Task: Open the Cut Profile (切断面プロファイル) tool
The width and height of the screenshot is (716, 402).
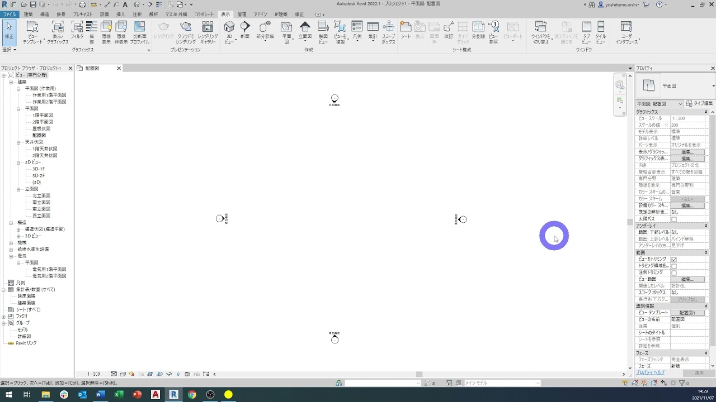Action: click(x=139, y=32)
